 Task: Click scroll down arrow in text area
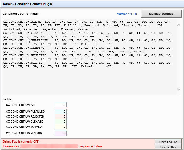(x=179, y=90)
